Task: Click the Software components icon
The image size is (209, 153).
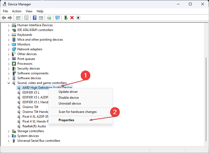Action: (x=14, y=73)
